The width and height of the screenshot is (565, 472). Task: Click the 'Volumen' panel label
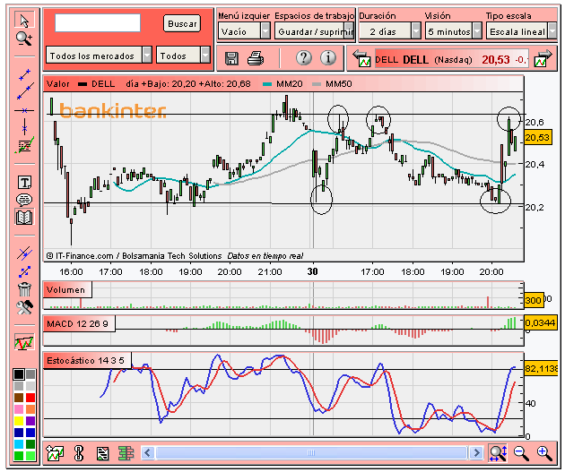point(67,290)
